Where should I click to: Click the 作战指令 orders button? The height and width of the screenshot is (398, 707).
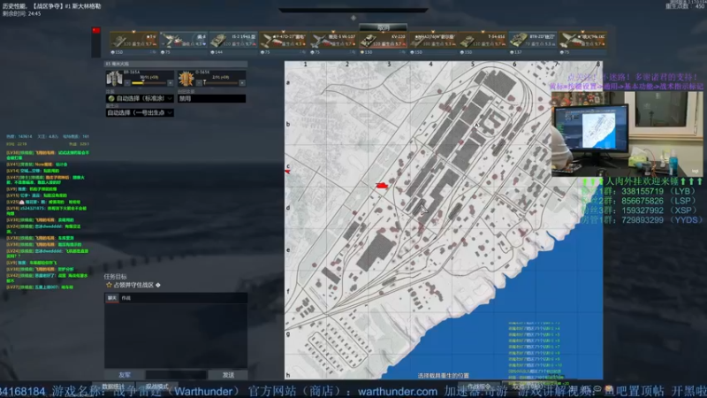tap(479, 387)
